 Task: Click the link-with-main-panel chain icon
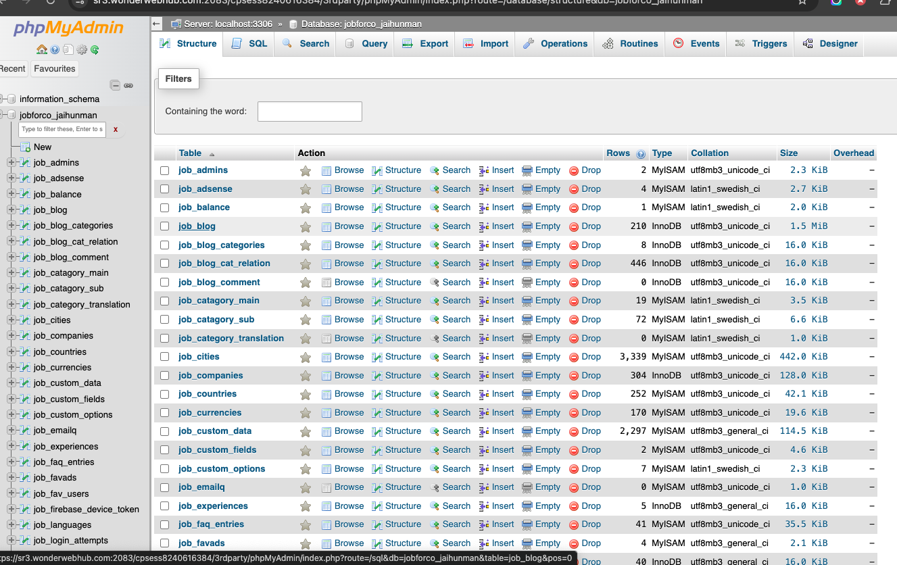click(128, 85)
